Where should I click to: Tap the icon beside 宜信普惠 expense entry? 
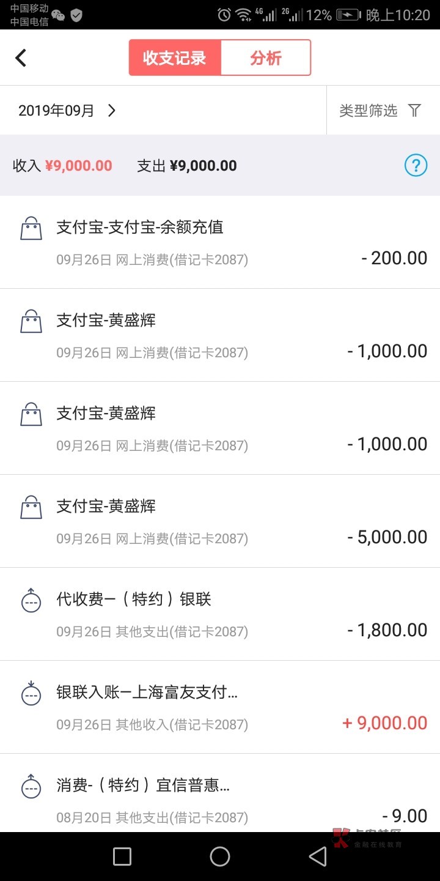pyautogui.click(x=31, y=787)
